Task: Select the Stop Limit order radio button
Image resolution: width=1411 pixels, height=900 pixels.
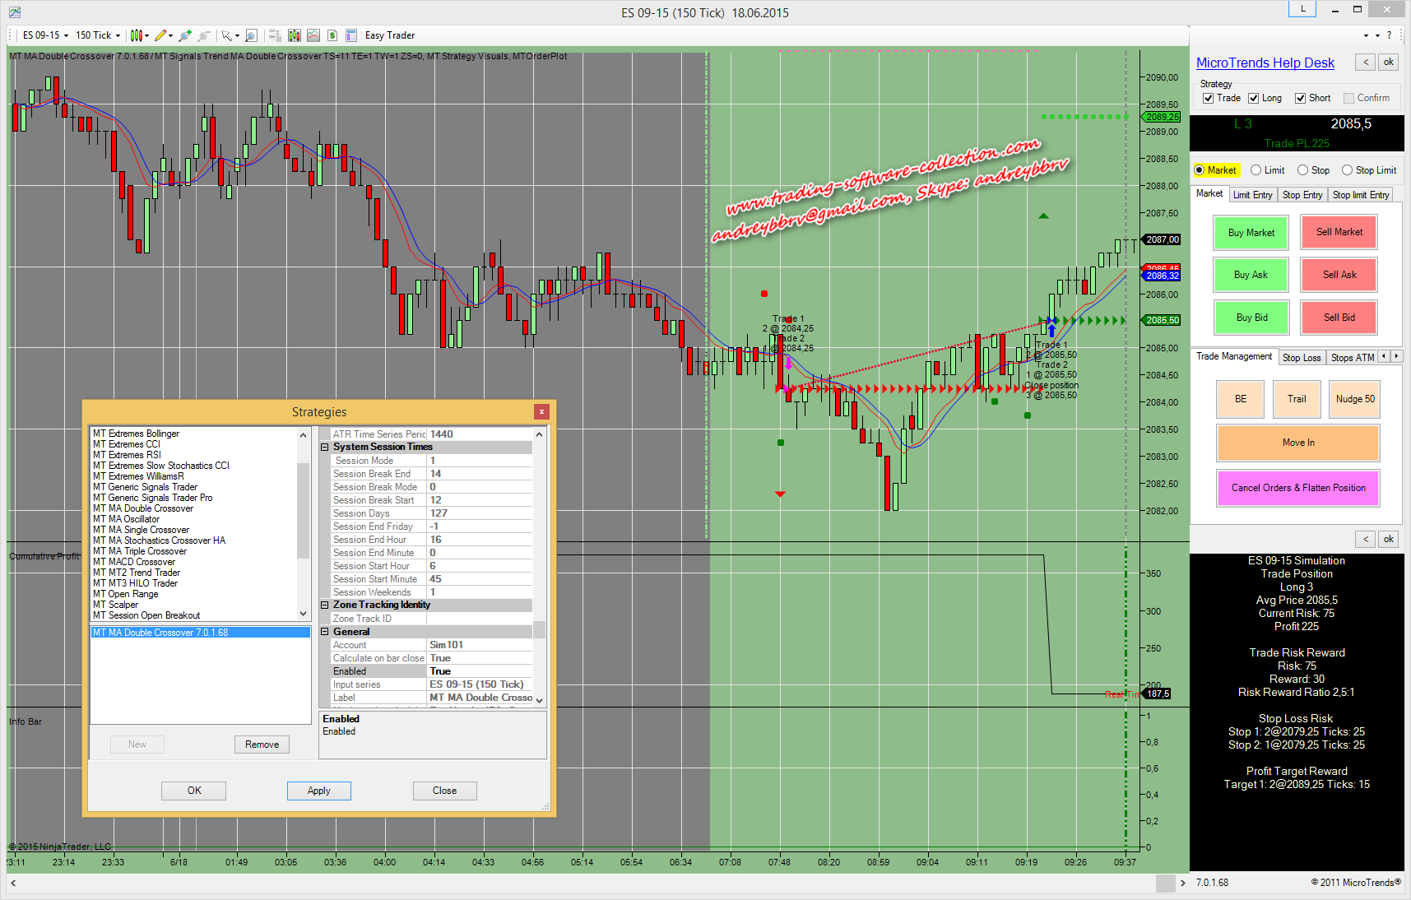Action: pos(1347,170)
